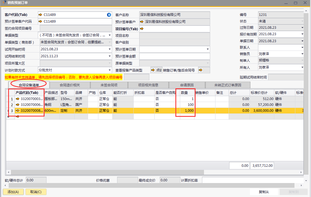Viewport: 311px width, 197px height.
Task: Click the 预计签单金额 input field
Action: click(x=174, y=56)
